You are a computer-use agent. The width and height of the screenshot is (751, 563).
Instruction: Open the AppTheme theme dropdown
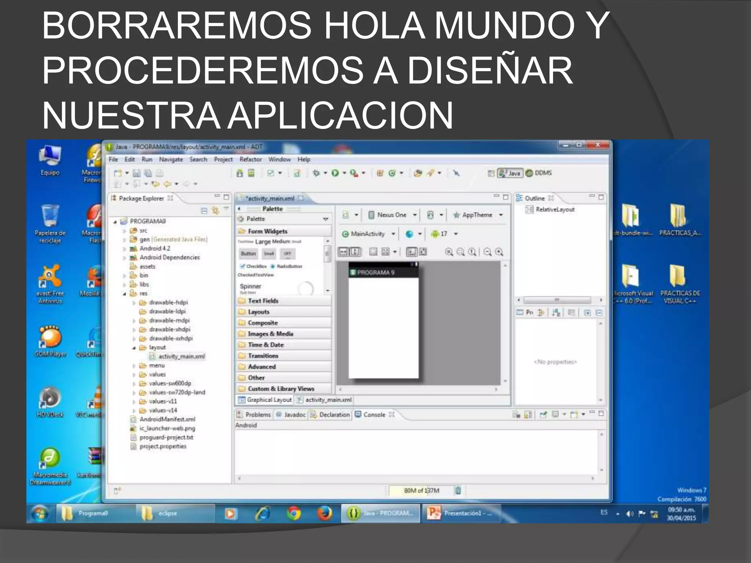coord(478,215)
